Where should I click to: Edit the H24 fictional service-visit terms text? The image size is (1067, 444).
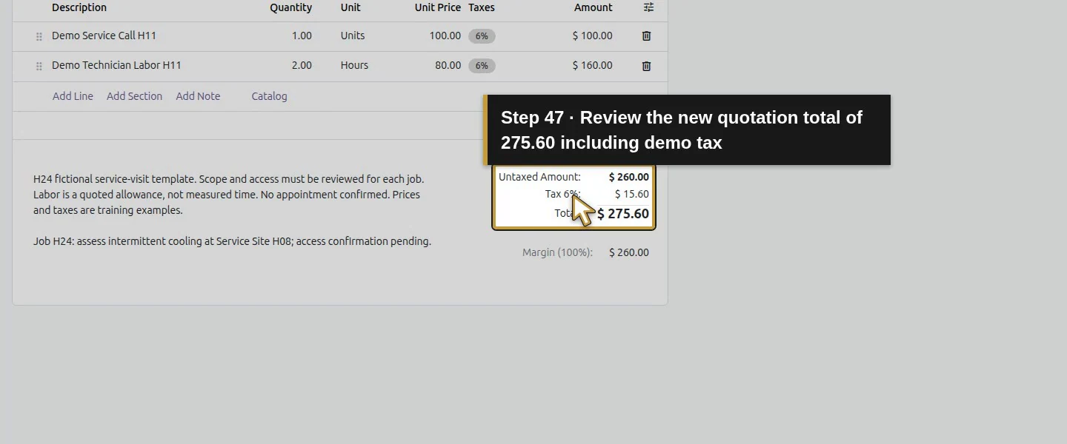coord(229,195)
